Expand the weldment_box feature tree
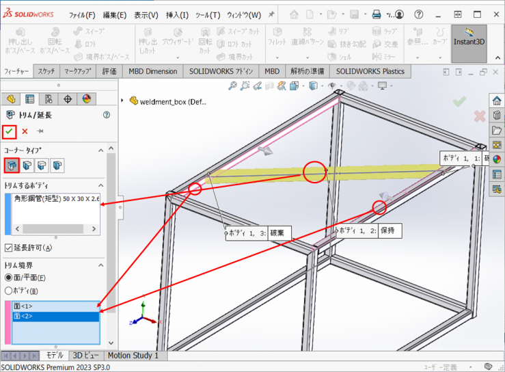 [123, 100]
